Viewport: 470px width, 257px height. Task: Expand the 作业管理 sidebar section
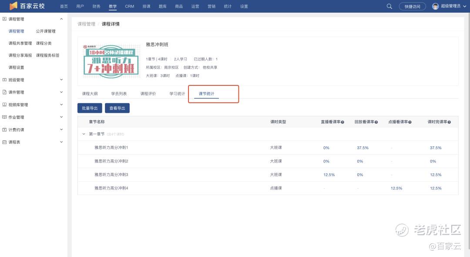61,117
